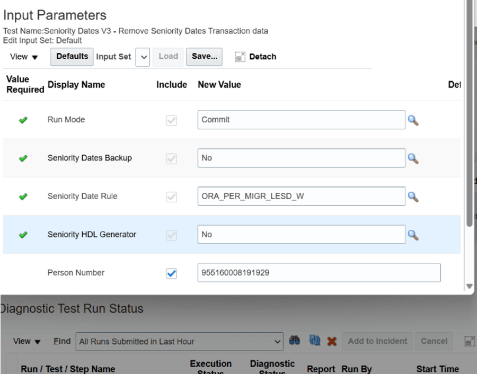Click the Load button
The height and width of the screenshot is (374, 477).
pos(168,57)
